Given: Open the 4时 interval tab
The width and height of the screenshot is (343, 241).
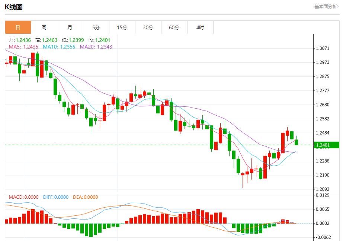Looking at the screenshot, I should click(x=200, y=27).
